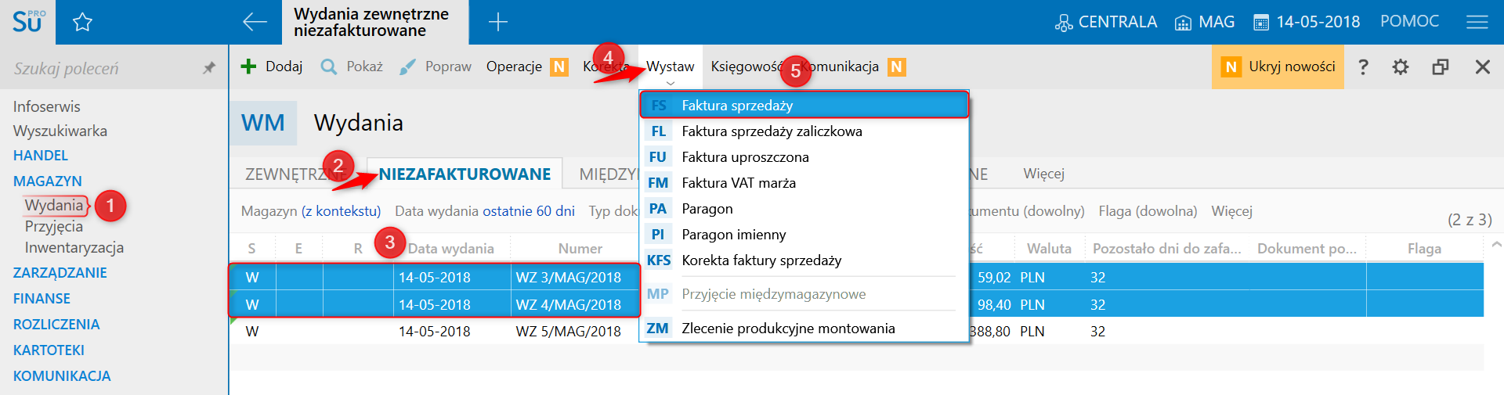
Task: Open a new tab with plus icon
Action: 498,22
